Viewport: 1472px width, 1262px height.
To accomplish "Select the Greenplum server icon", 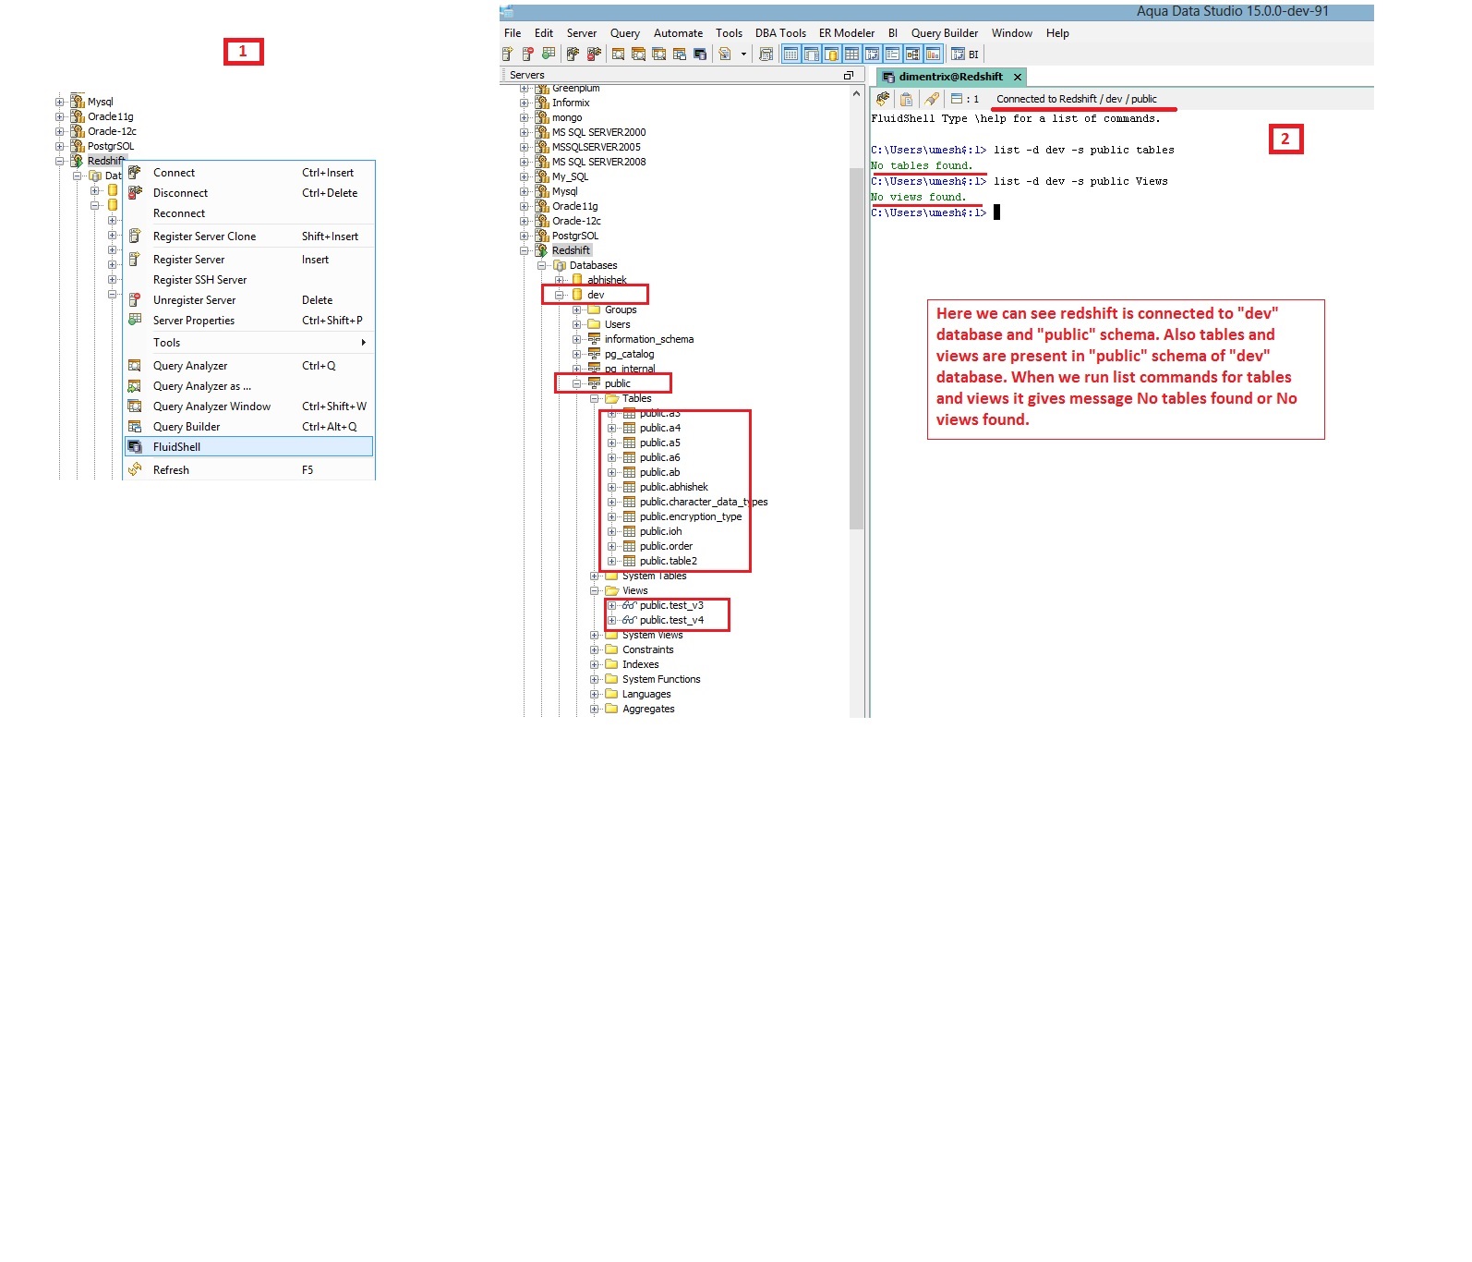I will 542,89.
